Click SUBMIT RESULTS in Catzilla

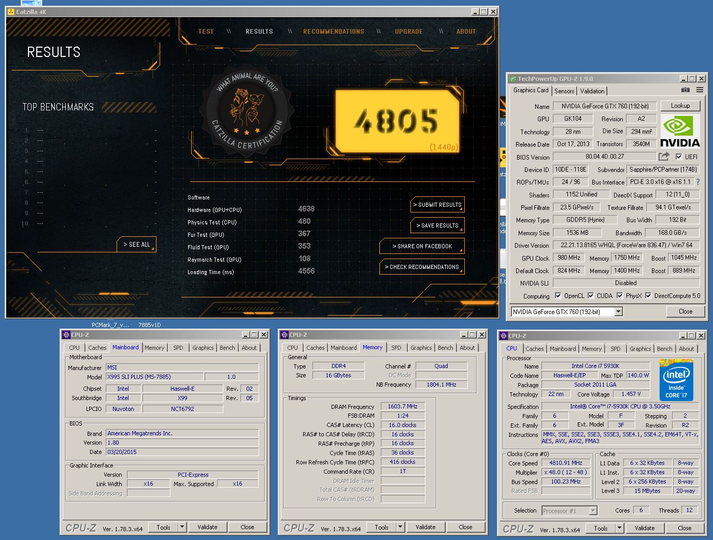pyautogui.click(x=437, y=205)
